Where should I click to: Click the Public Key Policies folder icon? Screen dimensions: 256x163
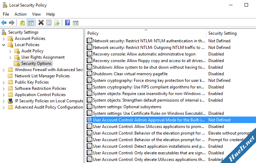coord(10,82)
